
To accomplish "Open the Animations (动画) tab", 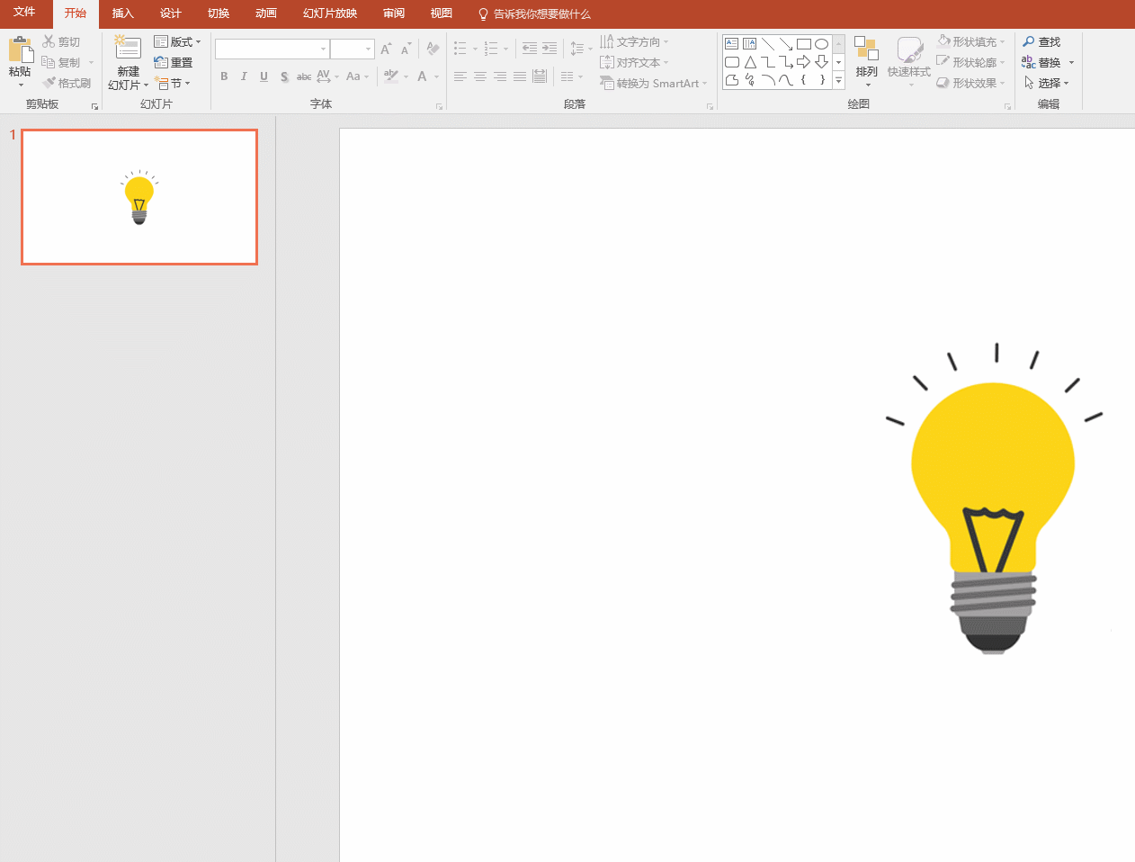I will (265, 13).
